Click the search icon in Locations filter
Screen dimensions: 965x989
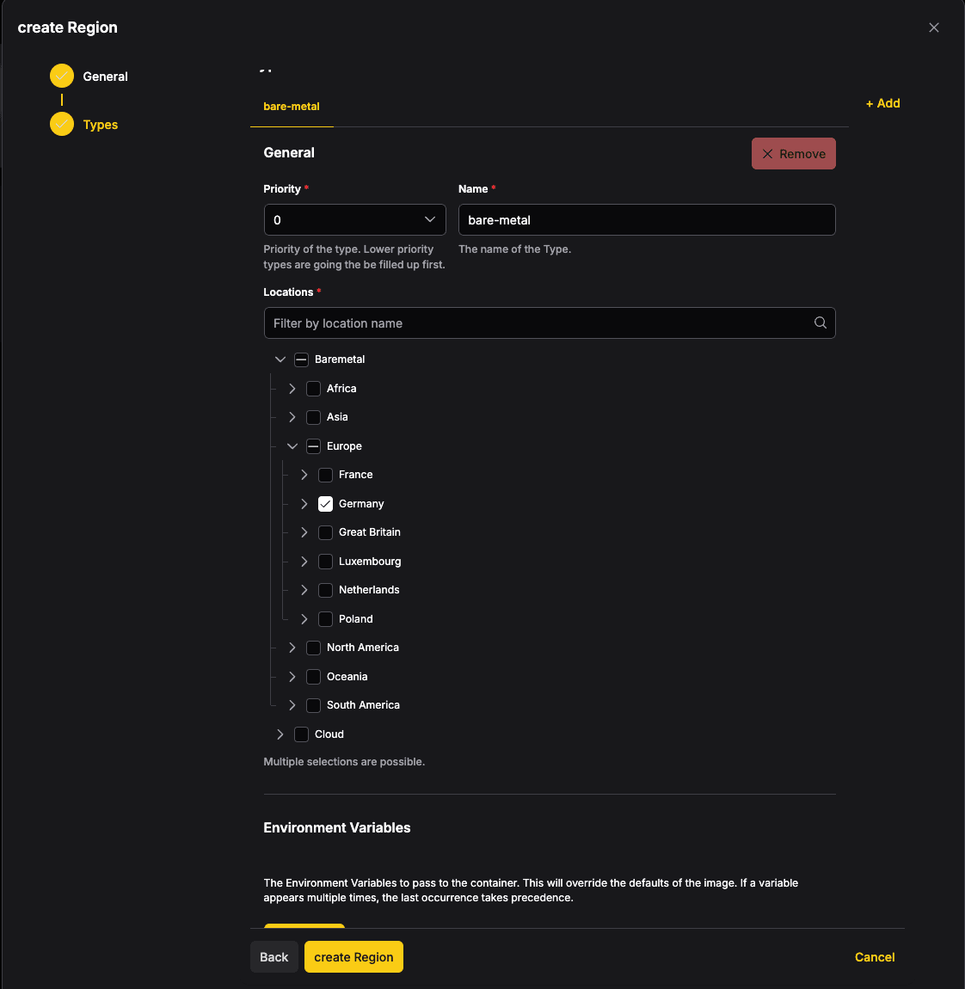click(x=820, y=323)
